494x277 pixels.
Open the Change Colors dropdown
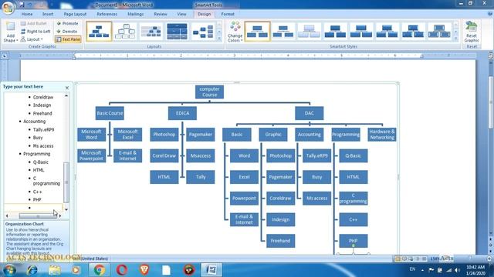point(235,32)
